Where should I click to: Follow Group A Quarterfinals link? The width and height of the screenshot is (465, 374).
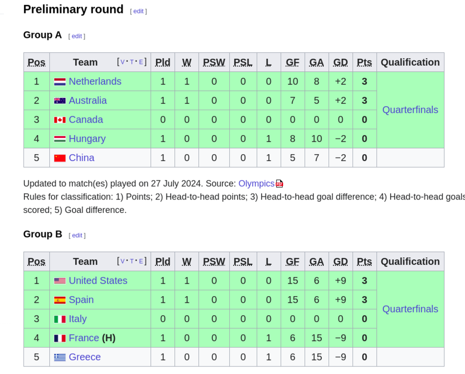coord(410,110)
